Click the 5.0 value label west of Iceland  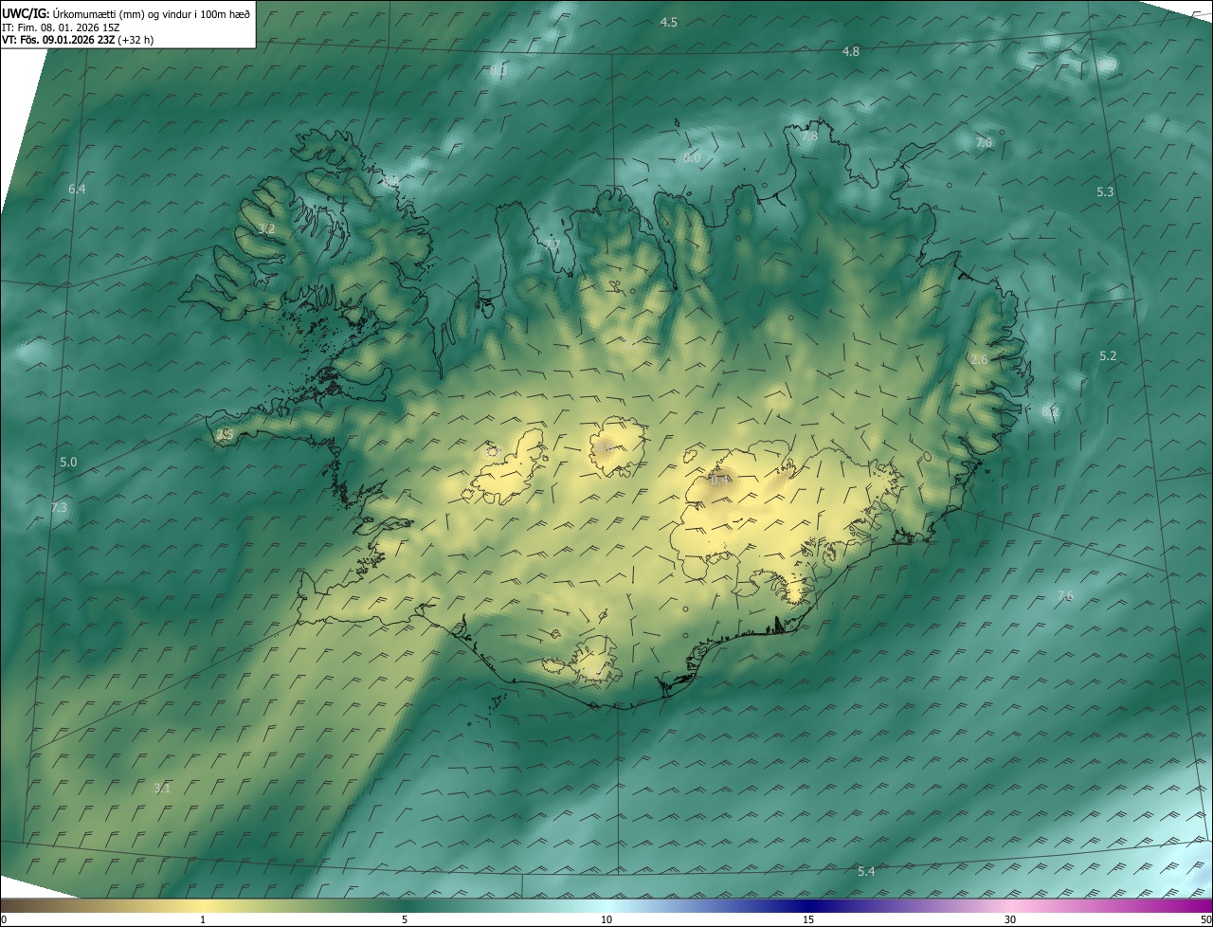[x=68, y=463]
